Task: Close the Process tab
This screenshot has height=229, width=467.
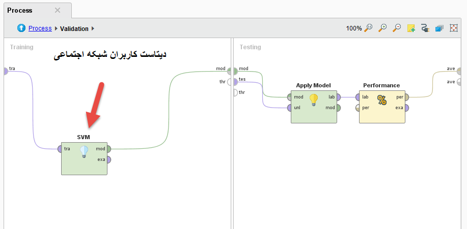Action: [58, 10]
